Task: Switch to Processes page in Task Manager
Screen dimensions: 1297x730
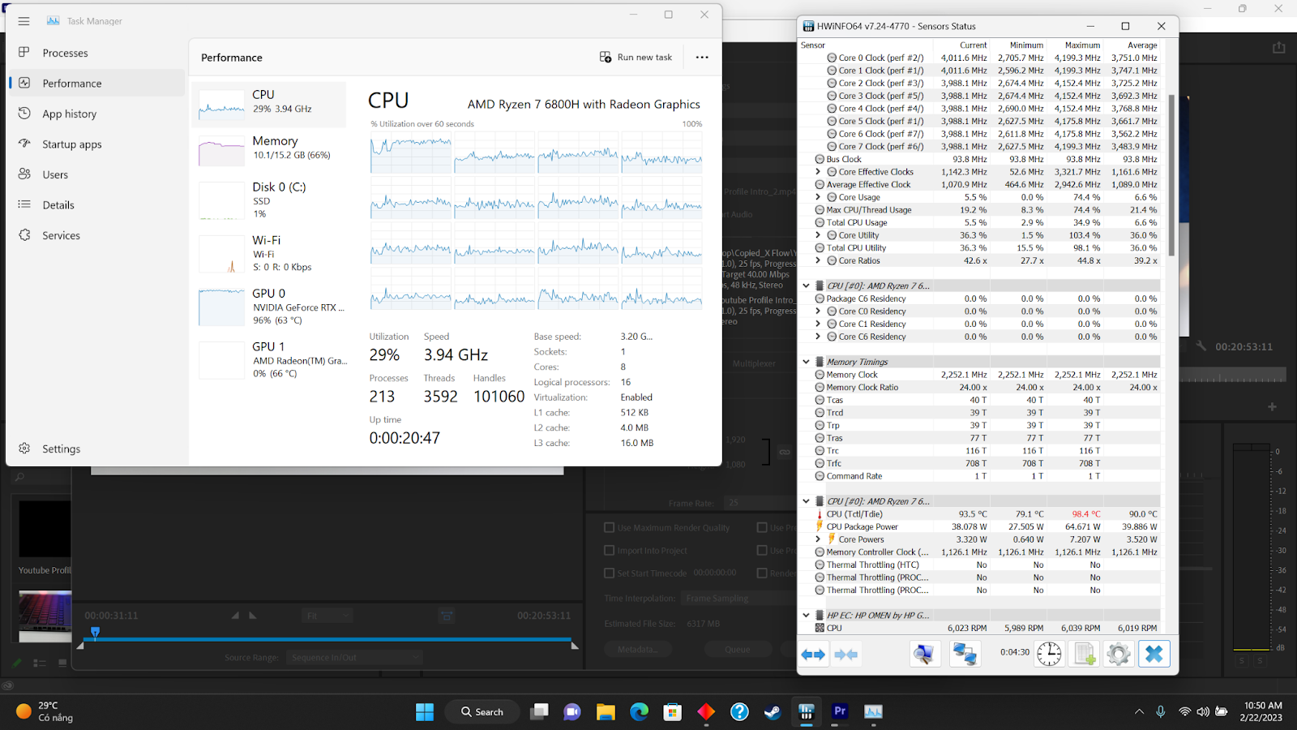Action: pos(96,53)
